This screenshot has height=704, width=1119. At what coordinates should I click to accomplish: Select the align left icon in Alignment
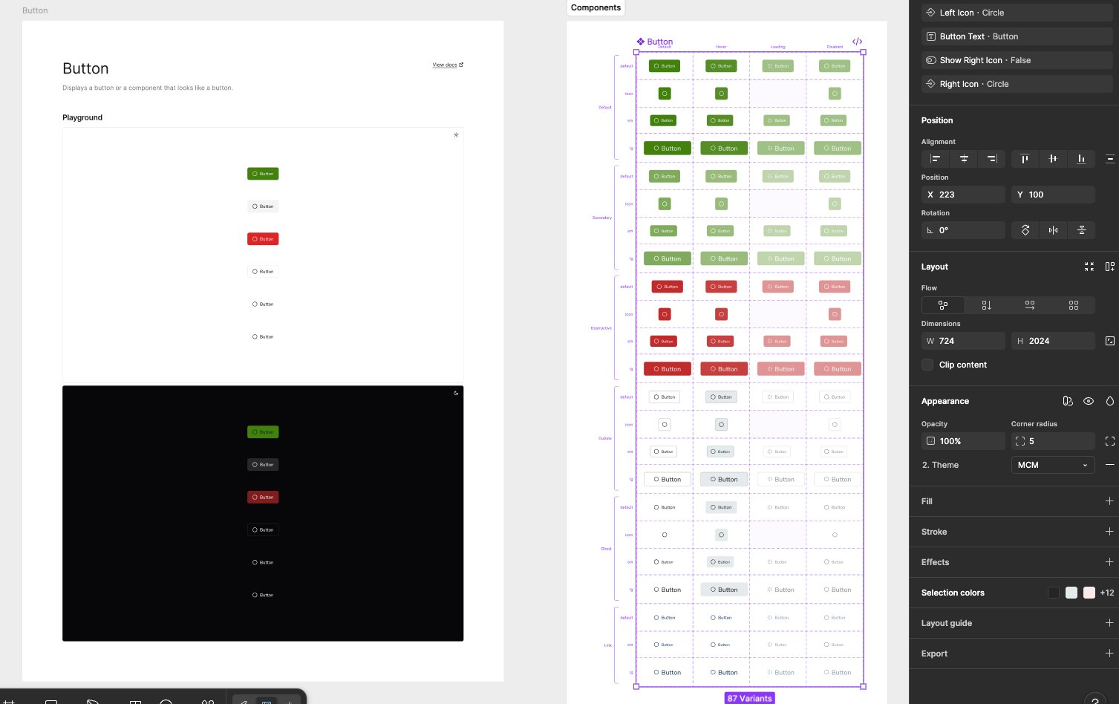[x=935, y=158]
